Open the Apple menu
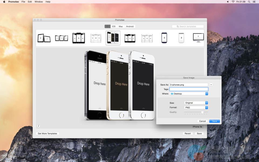 (4, 2)
